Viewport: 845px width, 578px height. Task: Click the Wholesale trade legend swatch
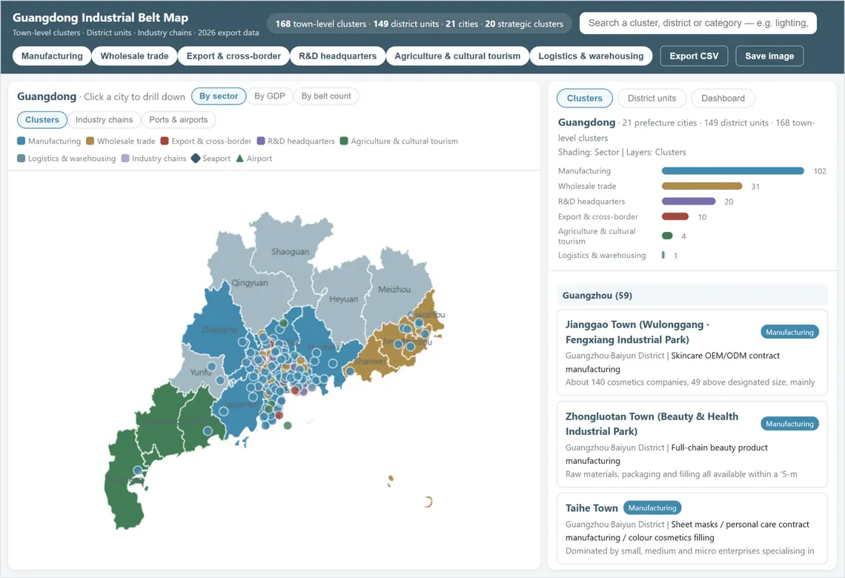click(x=90, y=141)
